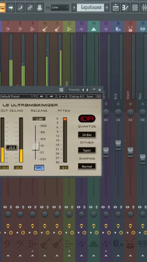Mute the Snare track LED switch

pos(130,104)
